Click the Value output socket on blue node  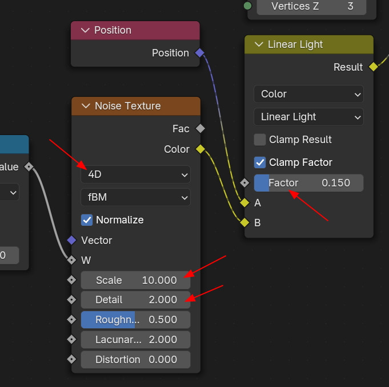[x=29, y=166]
